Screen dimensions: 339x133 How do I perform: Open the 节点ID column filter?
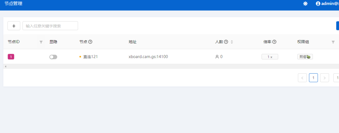(x=41, y=42)
